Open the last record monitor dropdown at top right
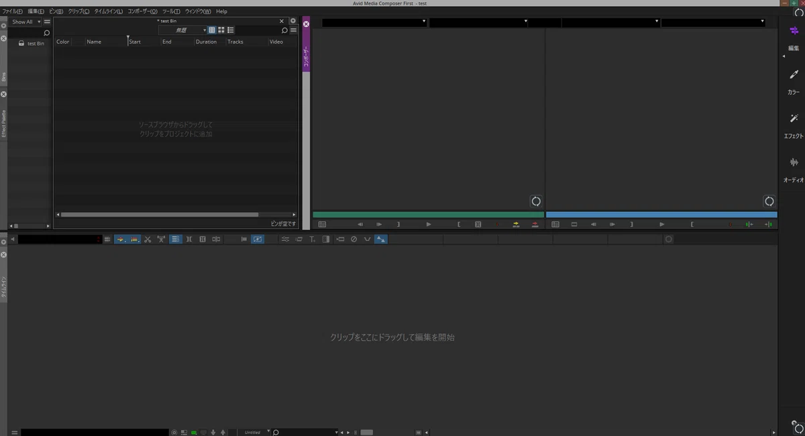Screen dimensions: 805x436 tap(713, 22)
